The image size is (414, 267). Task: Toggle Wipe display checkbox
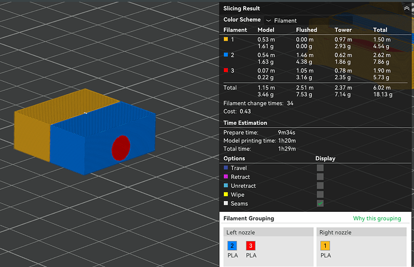pos(320,194)
